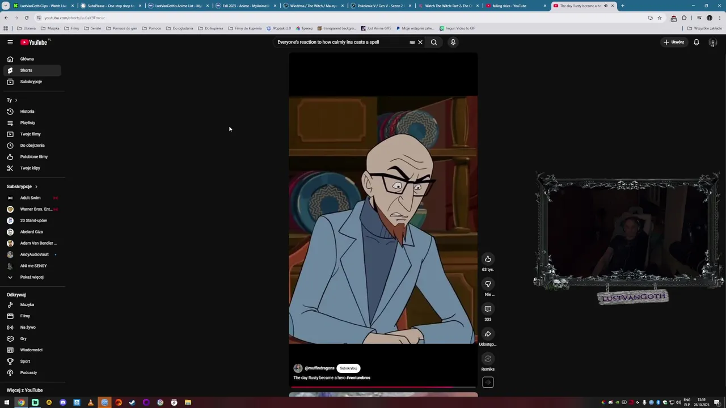
Task: Open the Imgur Video to GIF bookmark
Action: 457,28
